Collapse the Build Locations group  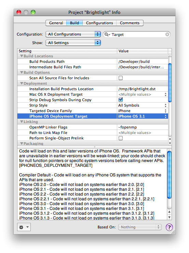22,56
